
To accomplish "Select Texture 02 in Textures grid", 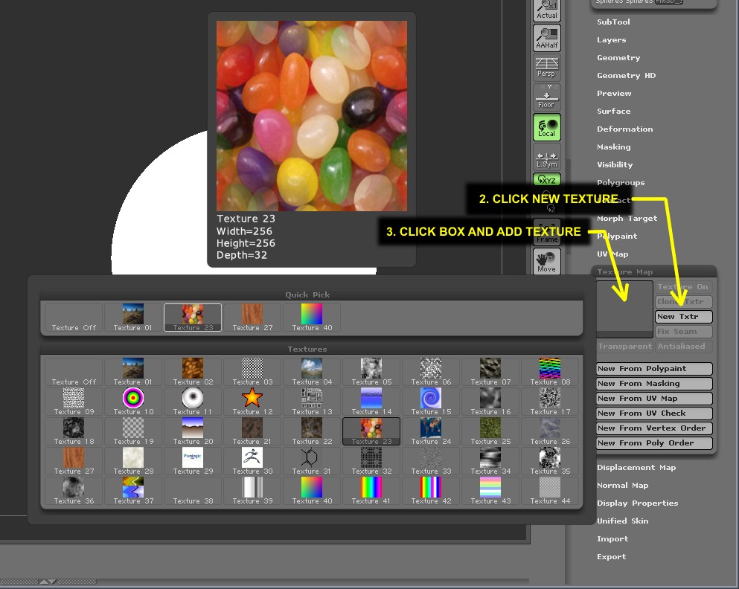I will point(193,372).
